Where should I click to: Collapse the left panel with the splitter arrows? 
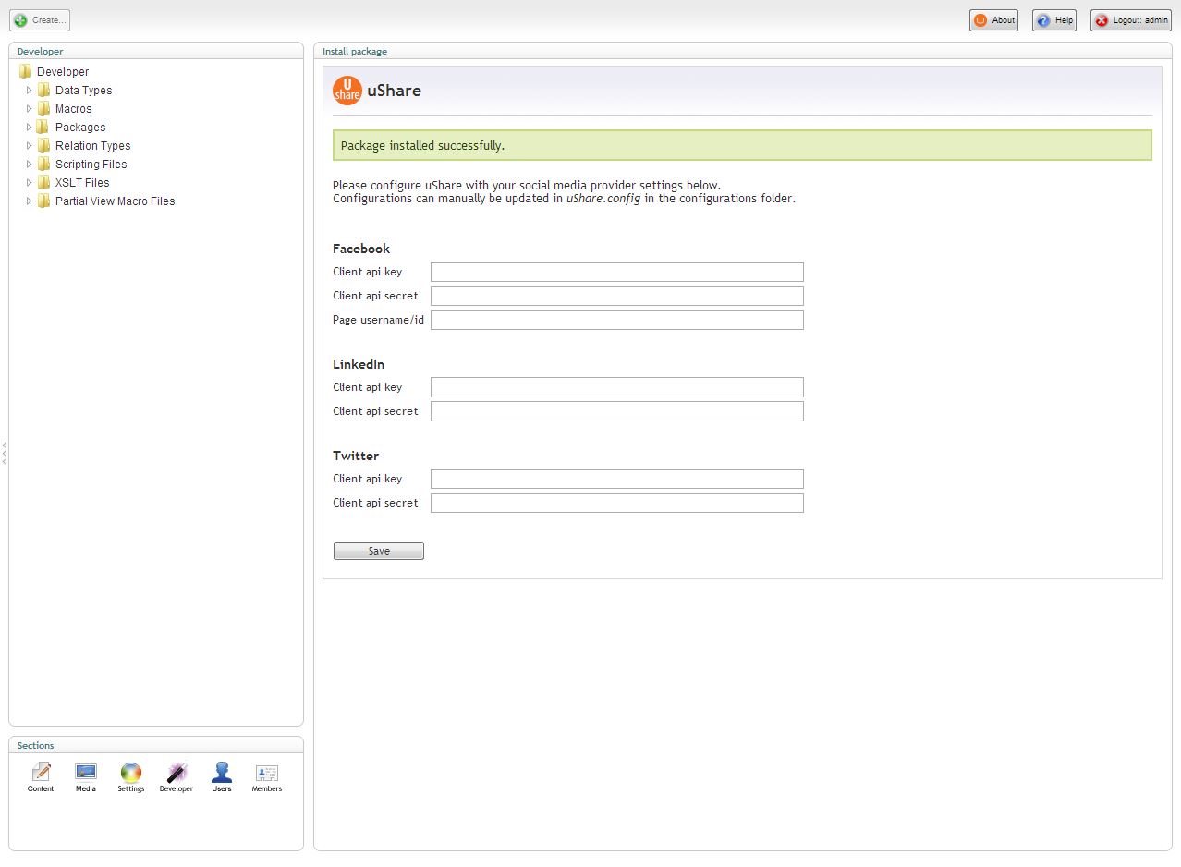[x=5, y=453]
